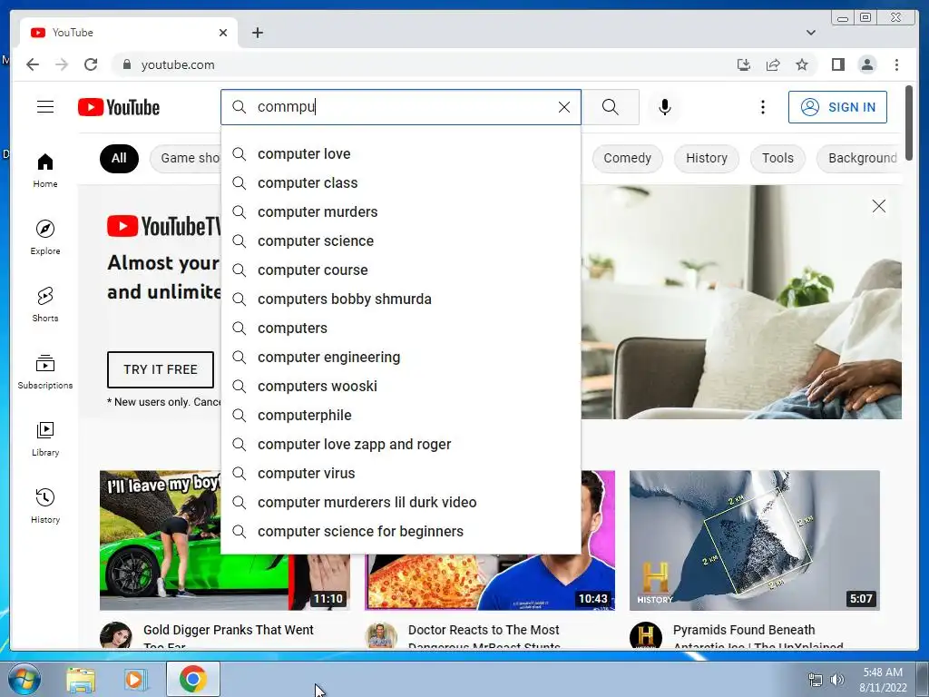The height and width of the screenshot is (697, 929).
Task: Open Chrome side panel icon
Action: (837, 64)
